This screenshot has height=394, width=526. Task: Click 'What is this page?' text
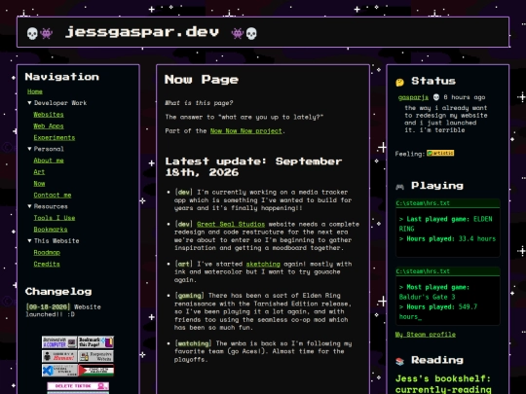[199, 103]
